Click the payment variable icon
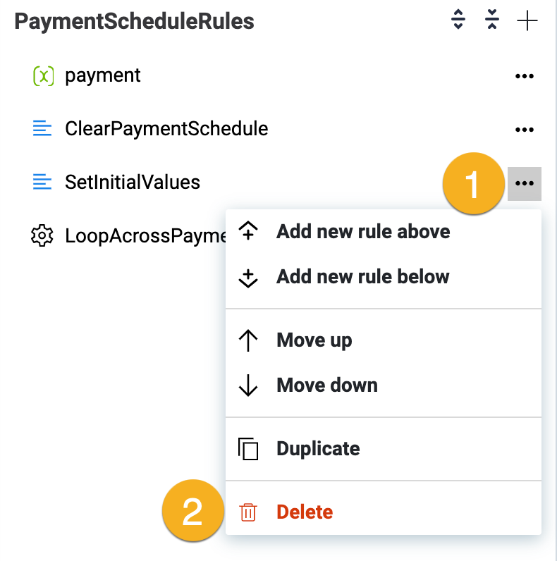Viewport: 557px width, 561px height. tap(43, 76)
